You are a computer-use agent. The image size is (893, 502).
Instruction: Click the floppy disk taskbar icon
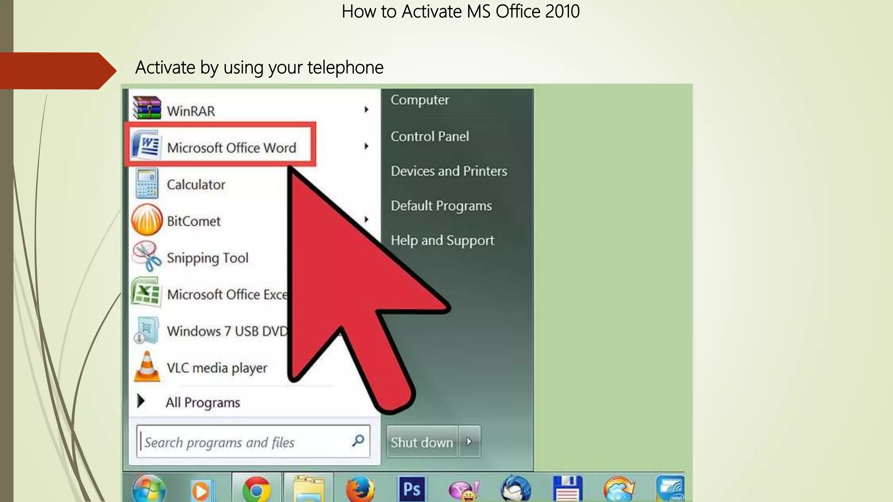[x=568, y=489]
